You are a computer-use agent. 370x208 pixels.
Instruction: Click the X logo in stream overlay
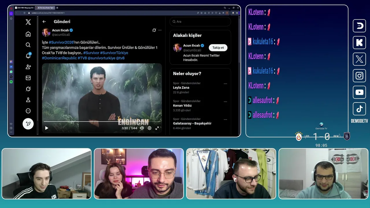click(x=359, y=59)
